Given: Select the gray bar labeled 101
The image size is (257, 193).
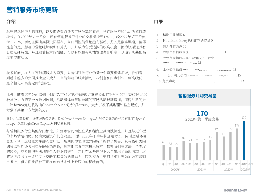Looking at the screenshot, I should (x=224, y=148).
